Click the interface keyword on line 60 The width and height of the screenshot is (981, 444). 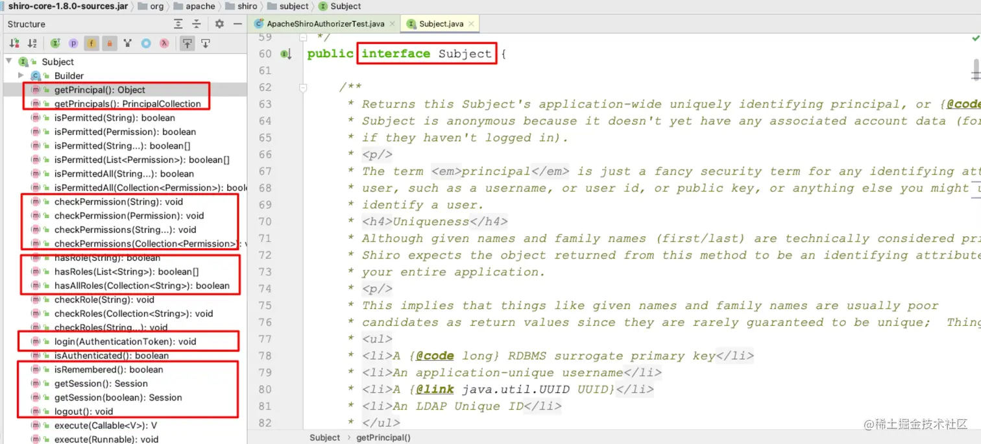coord(396,54)
